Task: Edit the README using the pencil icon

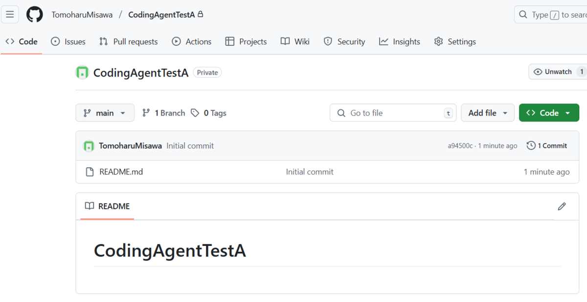Action: tap(562, 206)
